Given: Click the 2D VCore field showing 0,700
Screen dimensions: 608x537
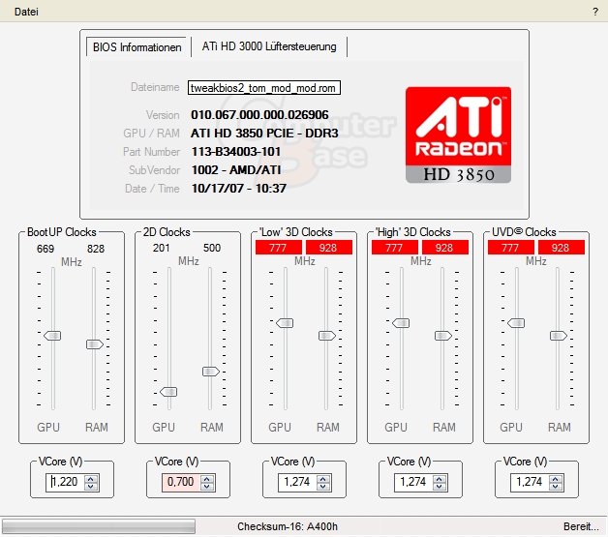Looking at the screenshot, I should point(181,483).
